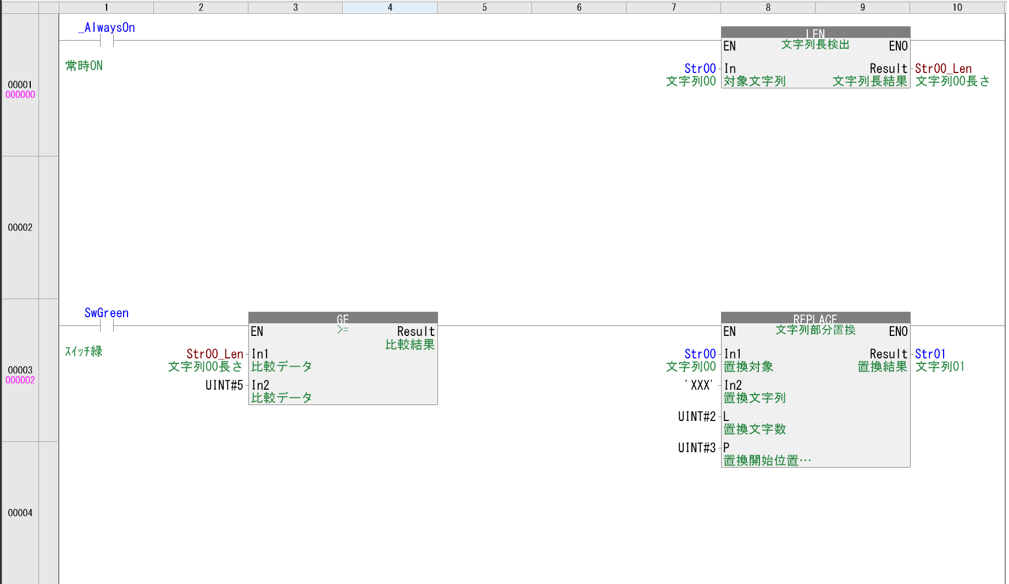Click the LEN function block title bar
The height and width of the screenshot is (584, 1009).
[x=815, y=32]
